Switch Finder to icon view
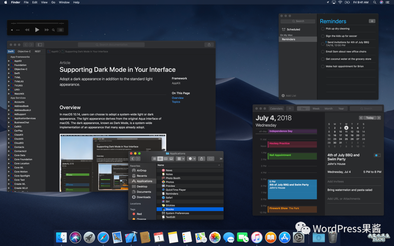The width and height of the screenshot is (394, 246). pos(154,159)
